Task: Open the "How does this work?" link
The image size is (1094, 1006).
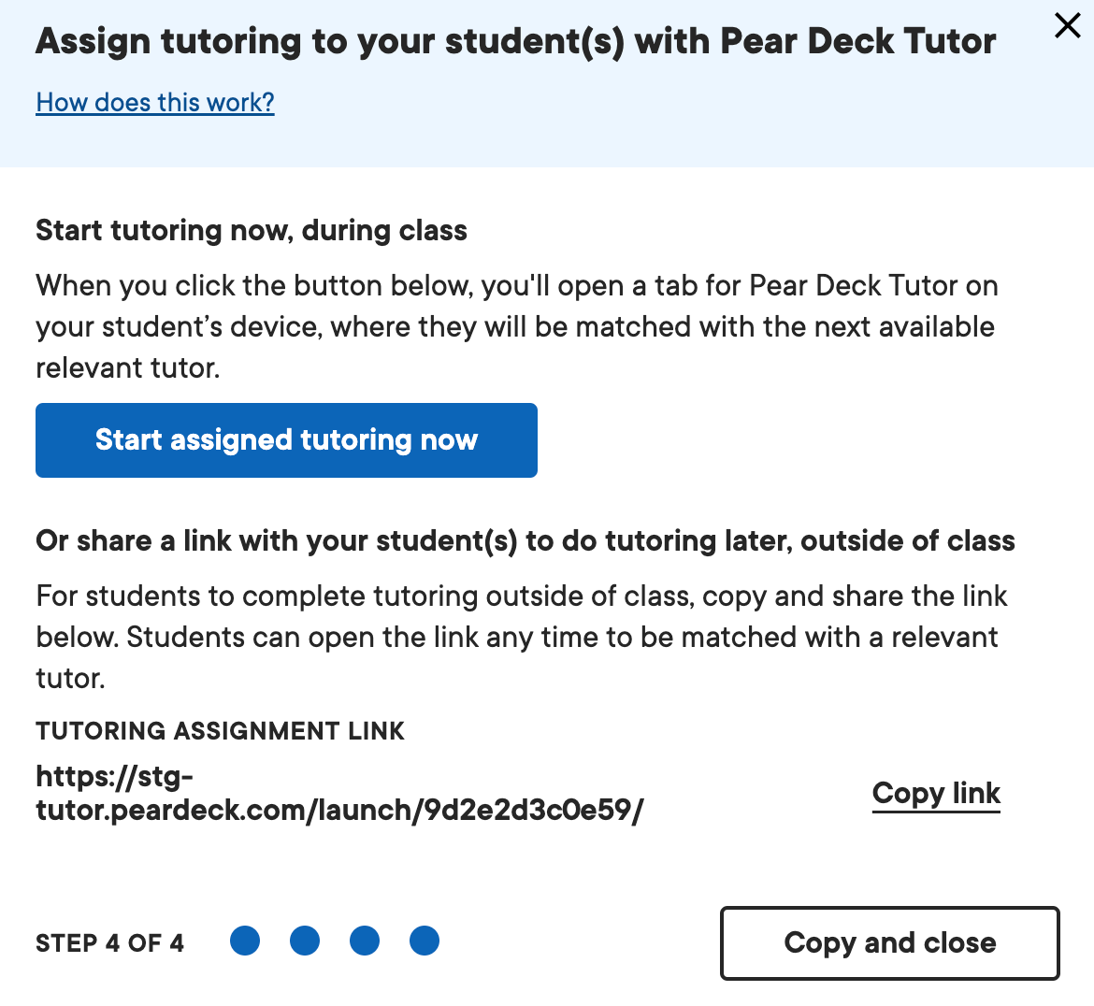Action: tap(154, 102)
